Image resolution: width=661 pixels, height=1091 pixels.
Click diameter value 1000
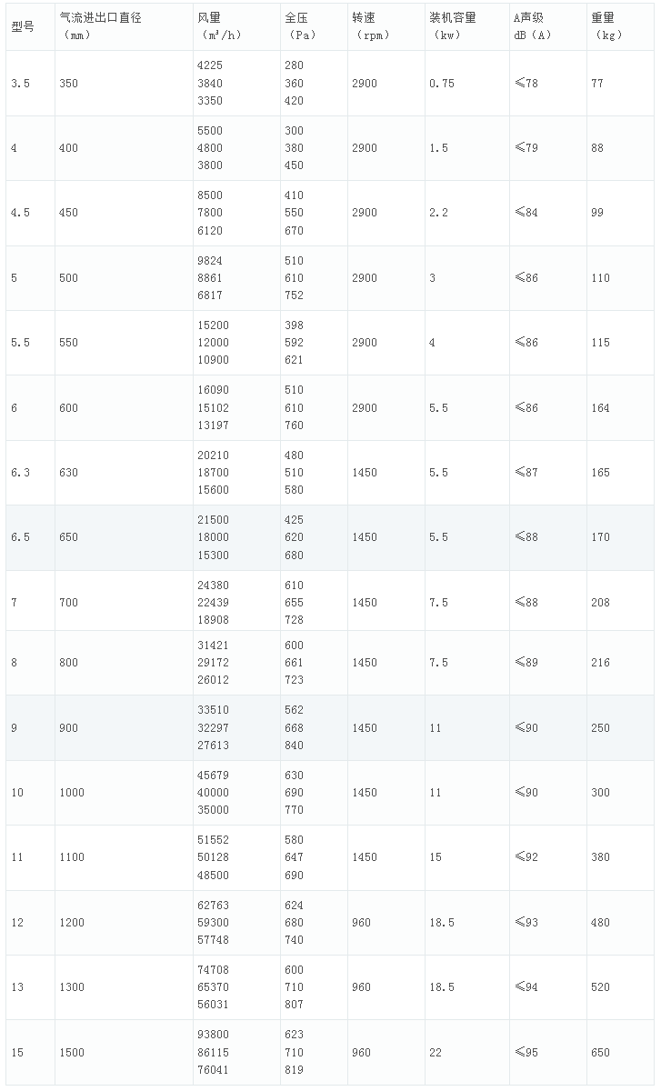click(x=72, y=793)
